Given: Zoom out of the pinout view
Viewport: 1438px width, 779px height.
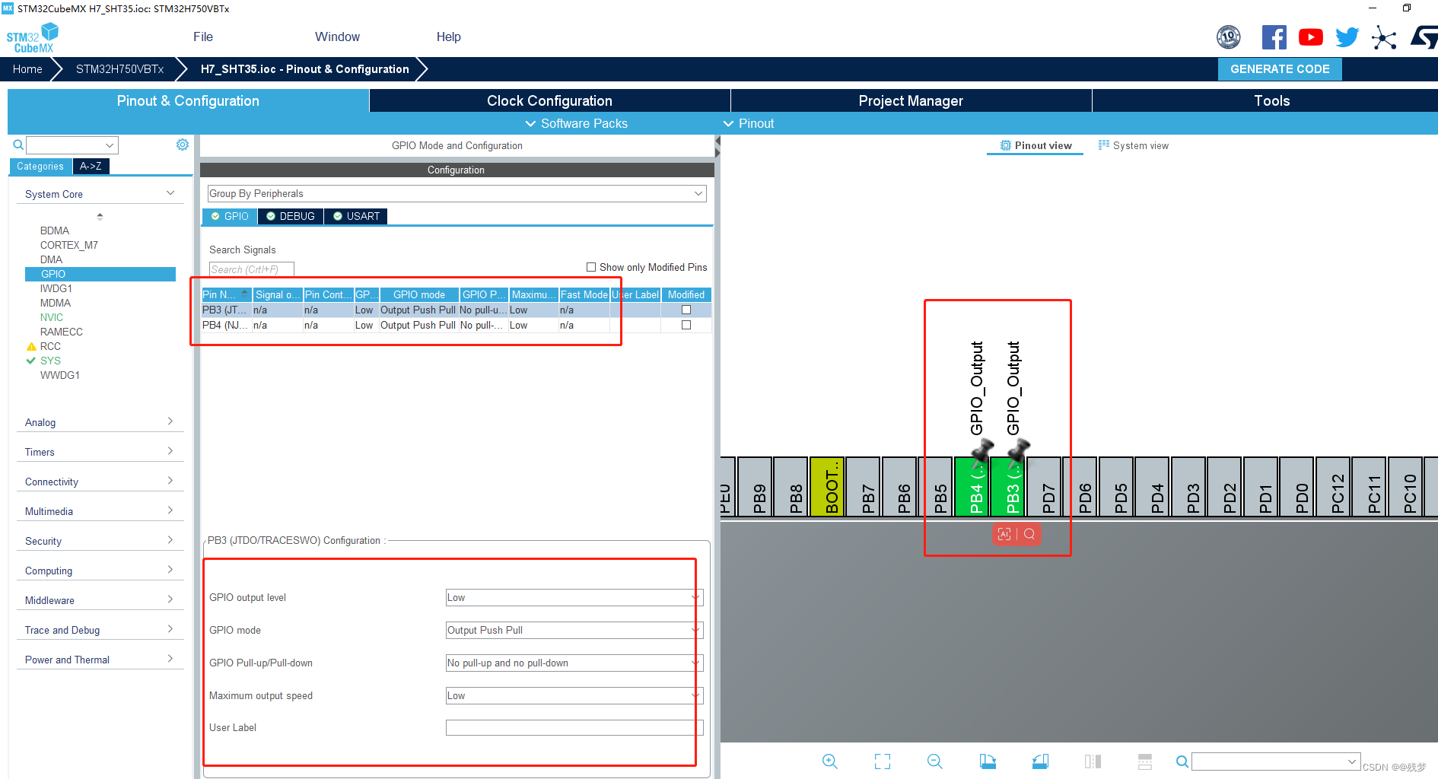Looking at the screenshot, I should [935, 762].
